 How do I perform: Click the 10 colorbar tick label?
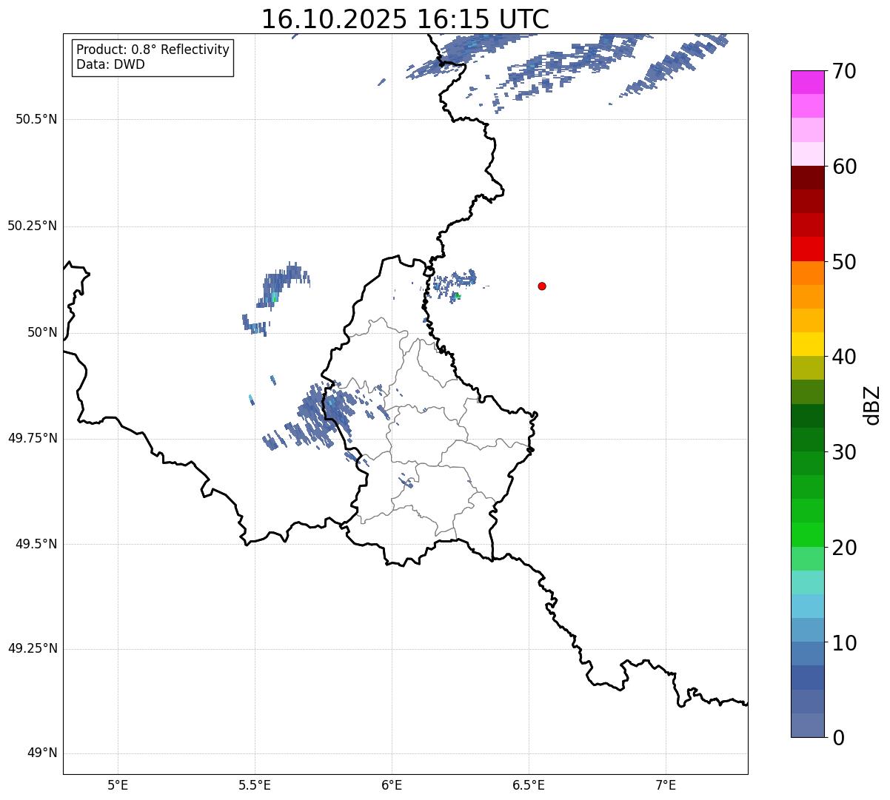click(x=844, y=643)
